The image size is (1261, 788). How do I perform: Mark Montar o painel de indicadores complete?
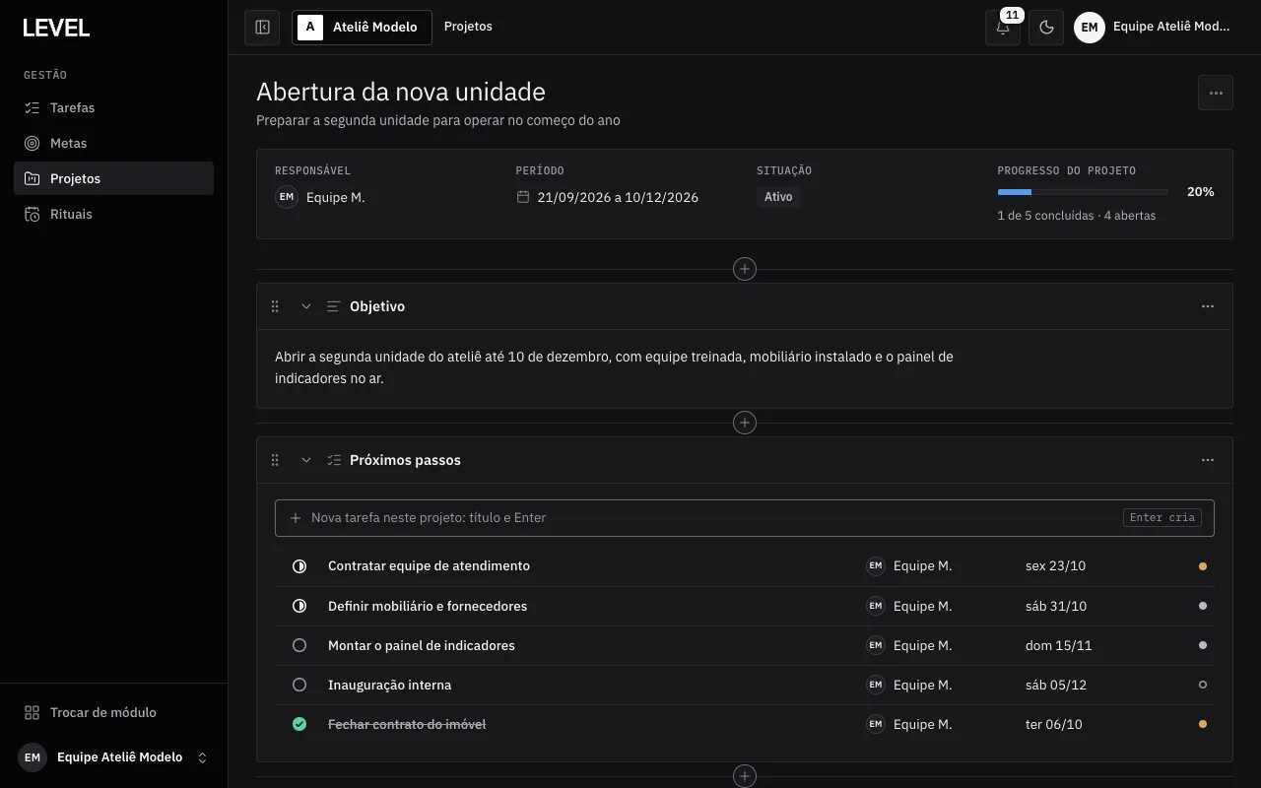[299, 645]
